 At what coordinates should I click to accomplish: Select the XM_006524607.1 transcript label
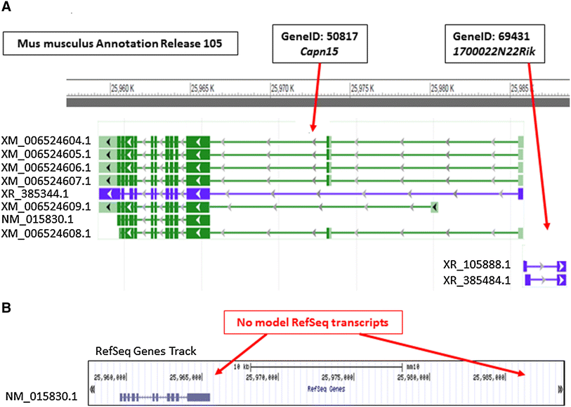(x=46, y=180)
